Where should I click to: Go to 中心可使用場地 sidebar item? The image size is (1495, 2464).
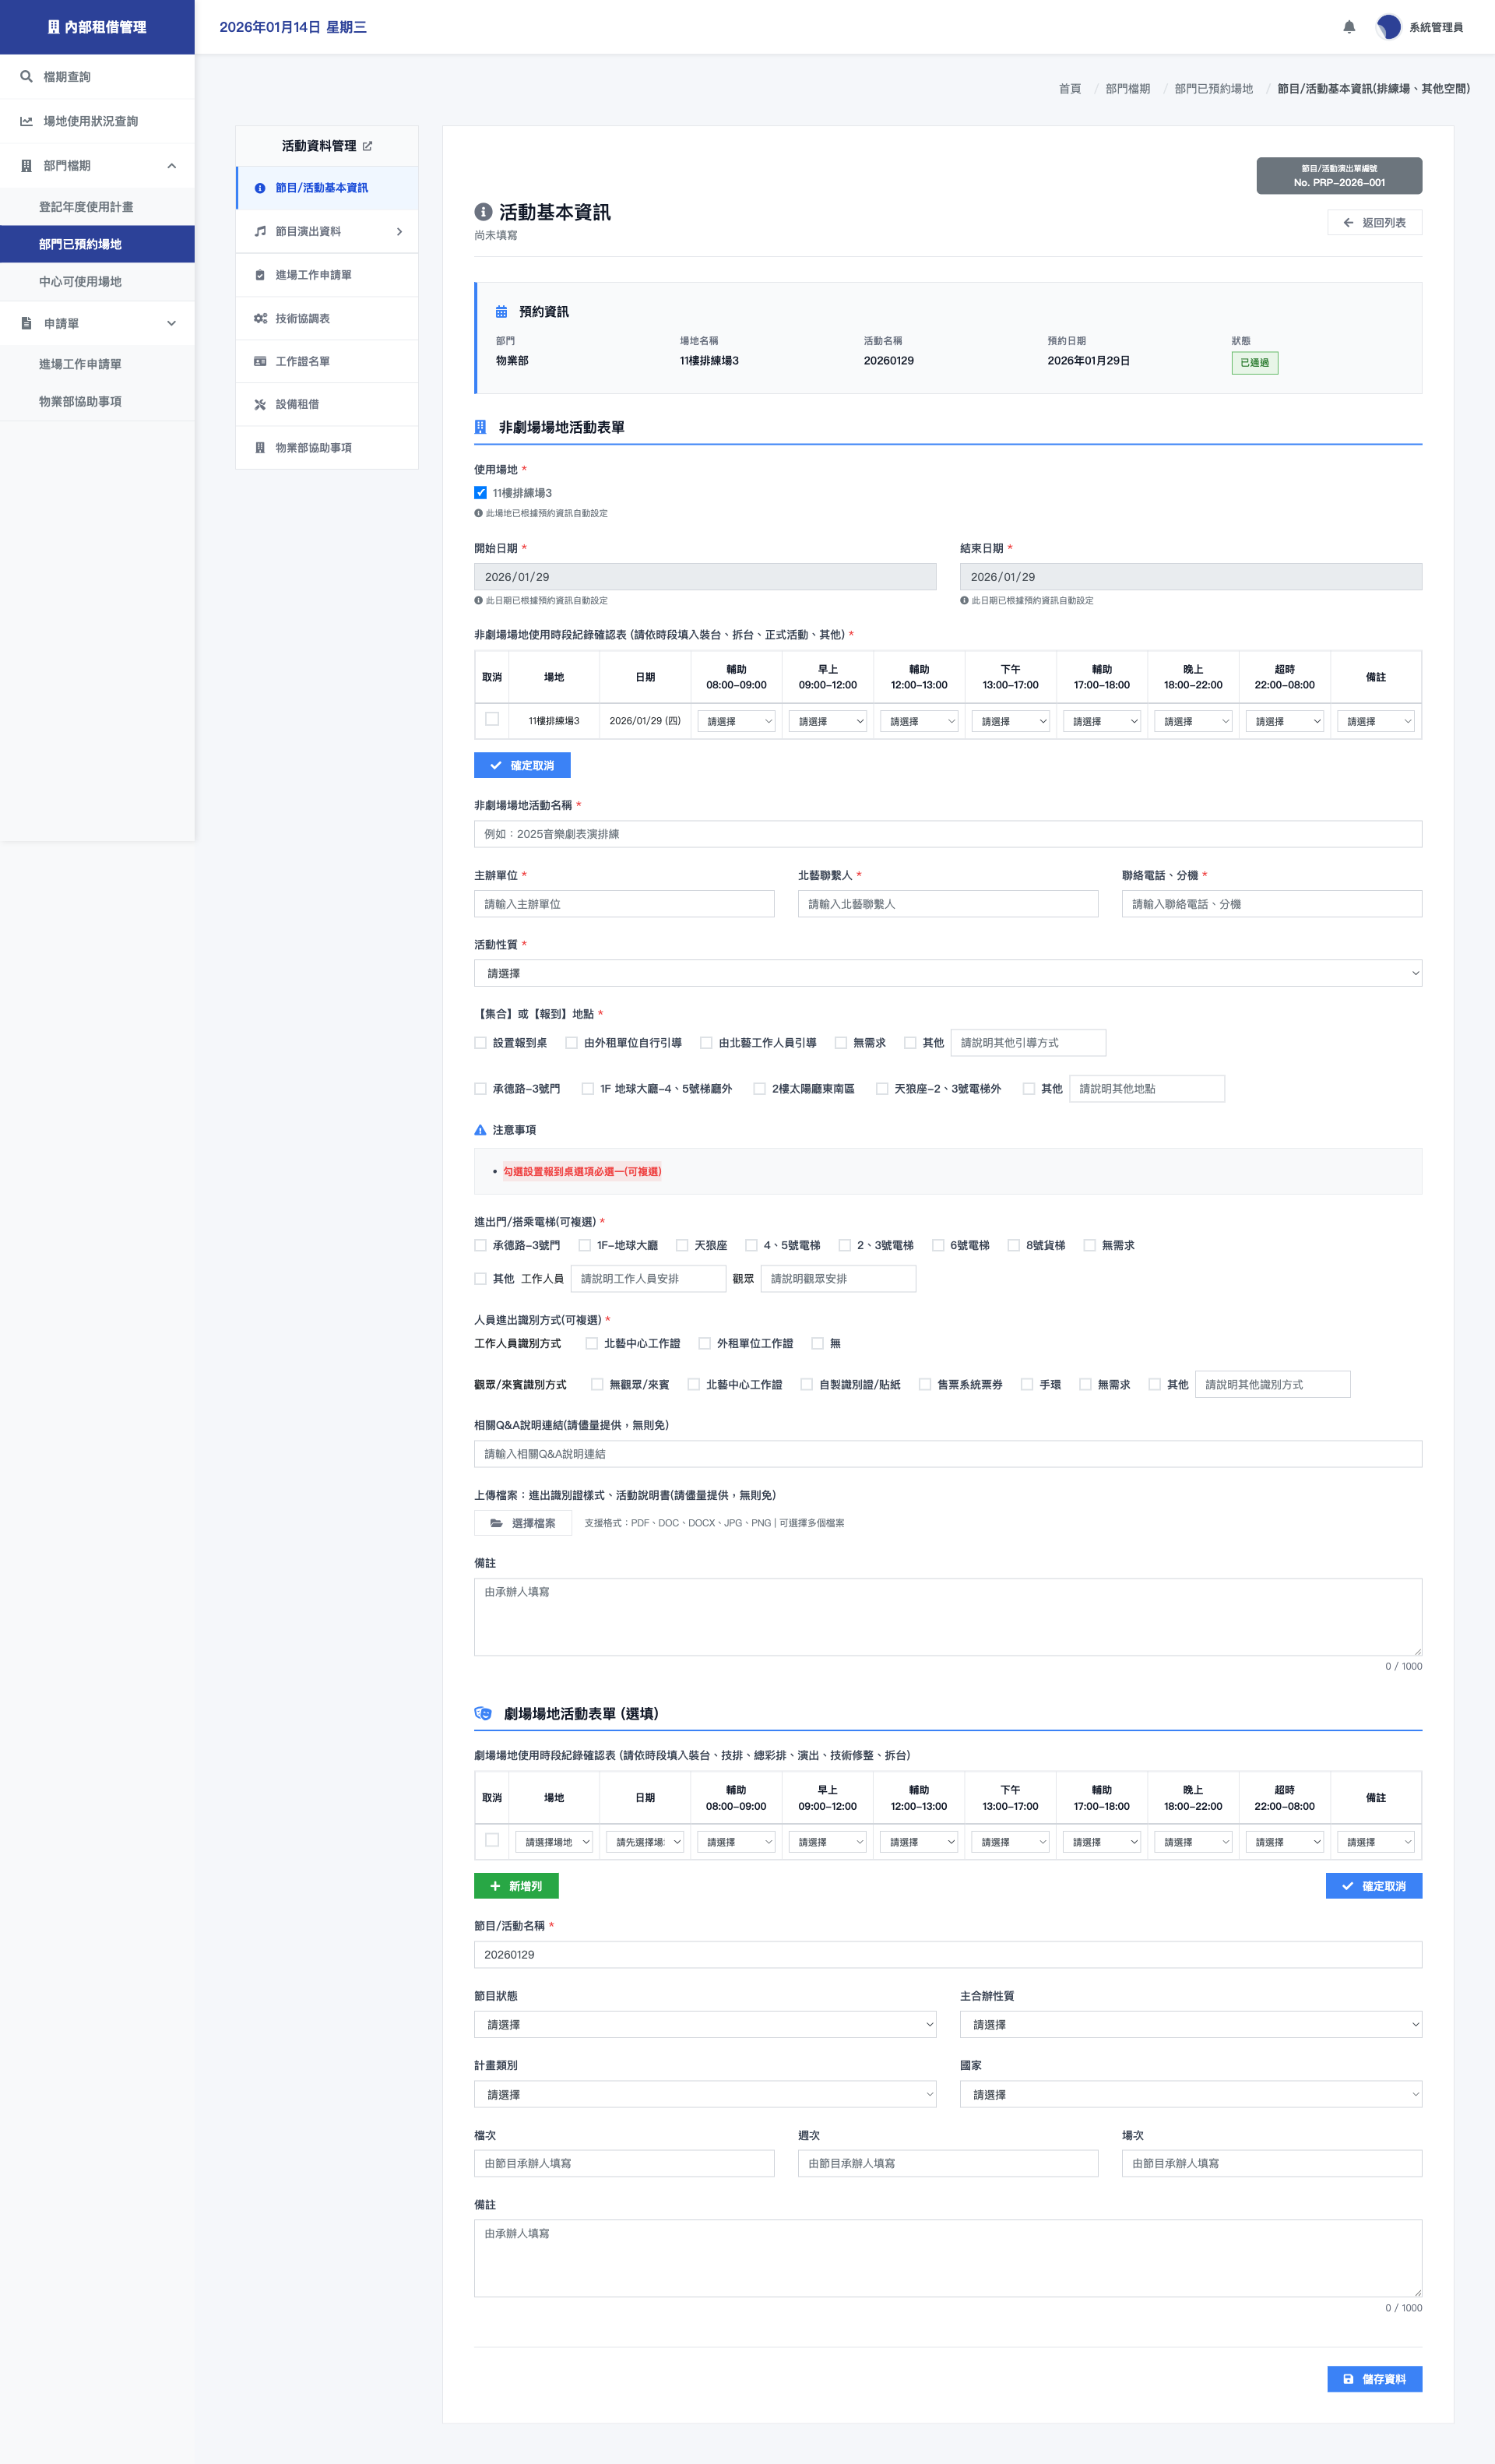(80, 281)
